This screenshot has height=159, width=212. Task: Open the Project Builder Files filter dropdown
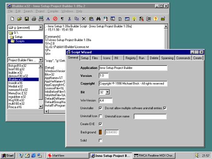tap(41, 60)
